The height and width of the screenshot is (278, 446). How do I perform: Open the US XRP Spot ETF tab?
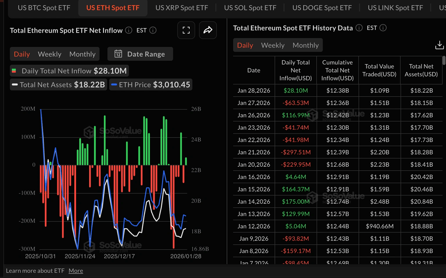tap(182, 8)
